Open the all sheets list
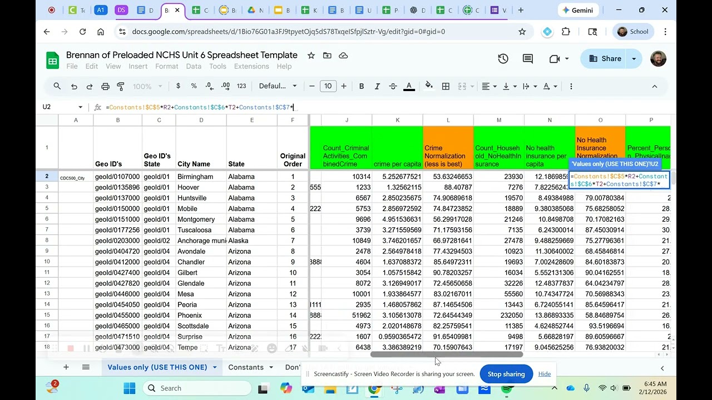The height and width of the screenshot is (400, 712). (x=86, y=367)
